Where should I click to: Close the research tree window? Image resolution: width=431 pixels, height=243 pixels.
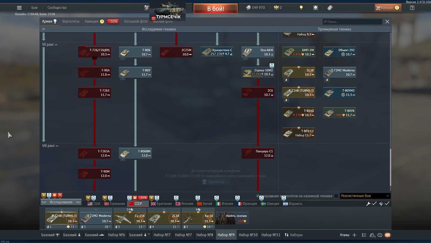click(387, 22)
